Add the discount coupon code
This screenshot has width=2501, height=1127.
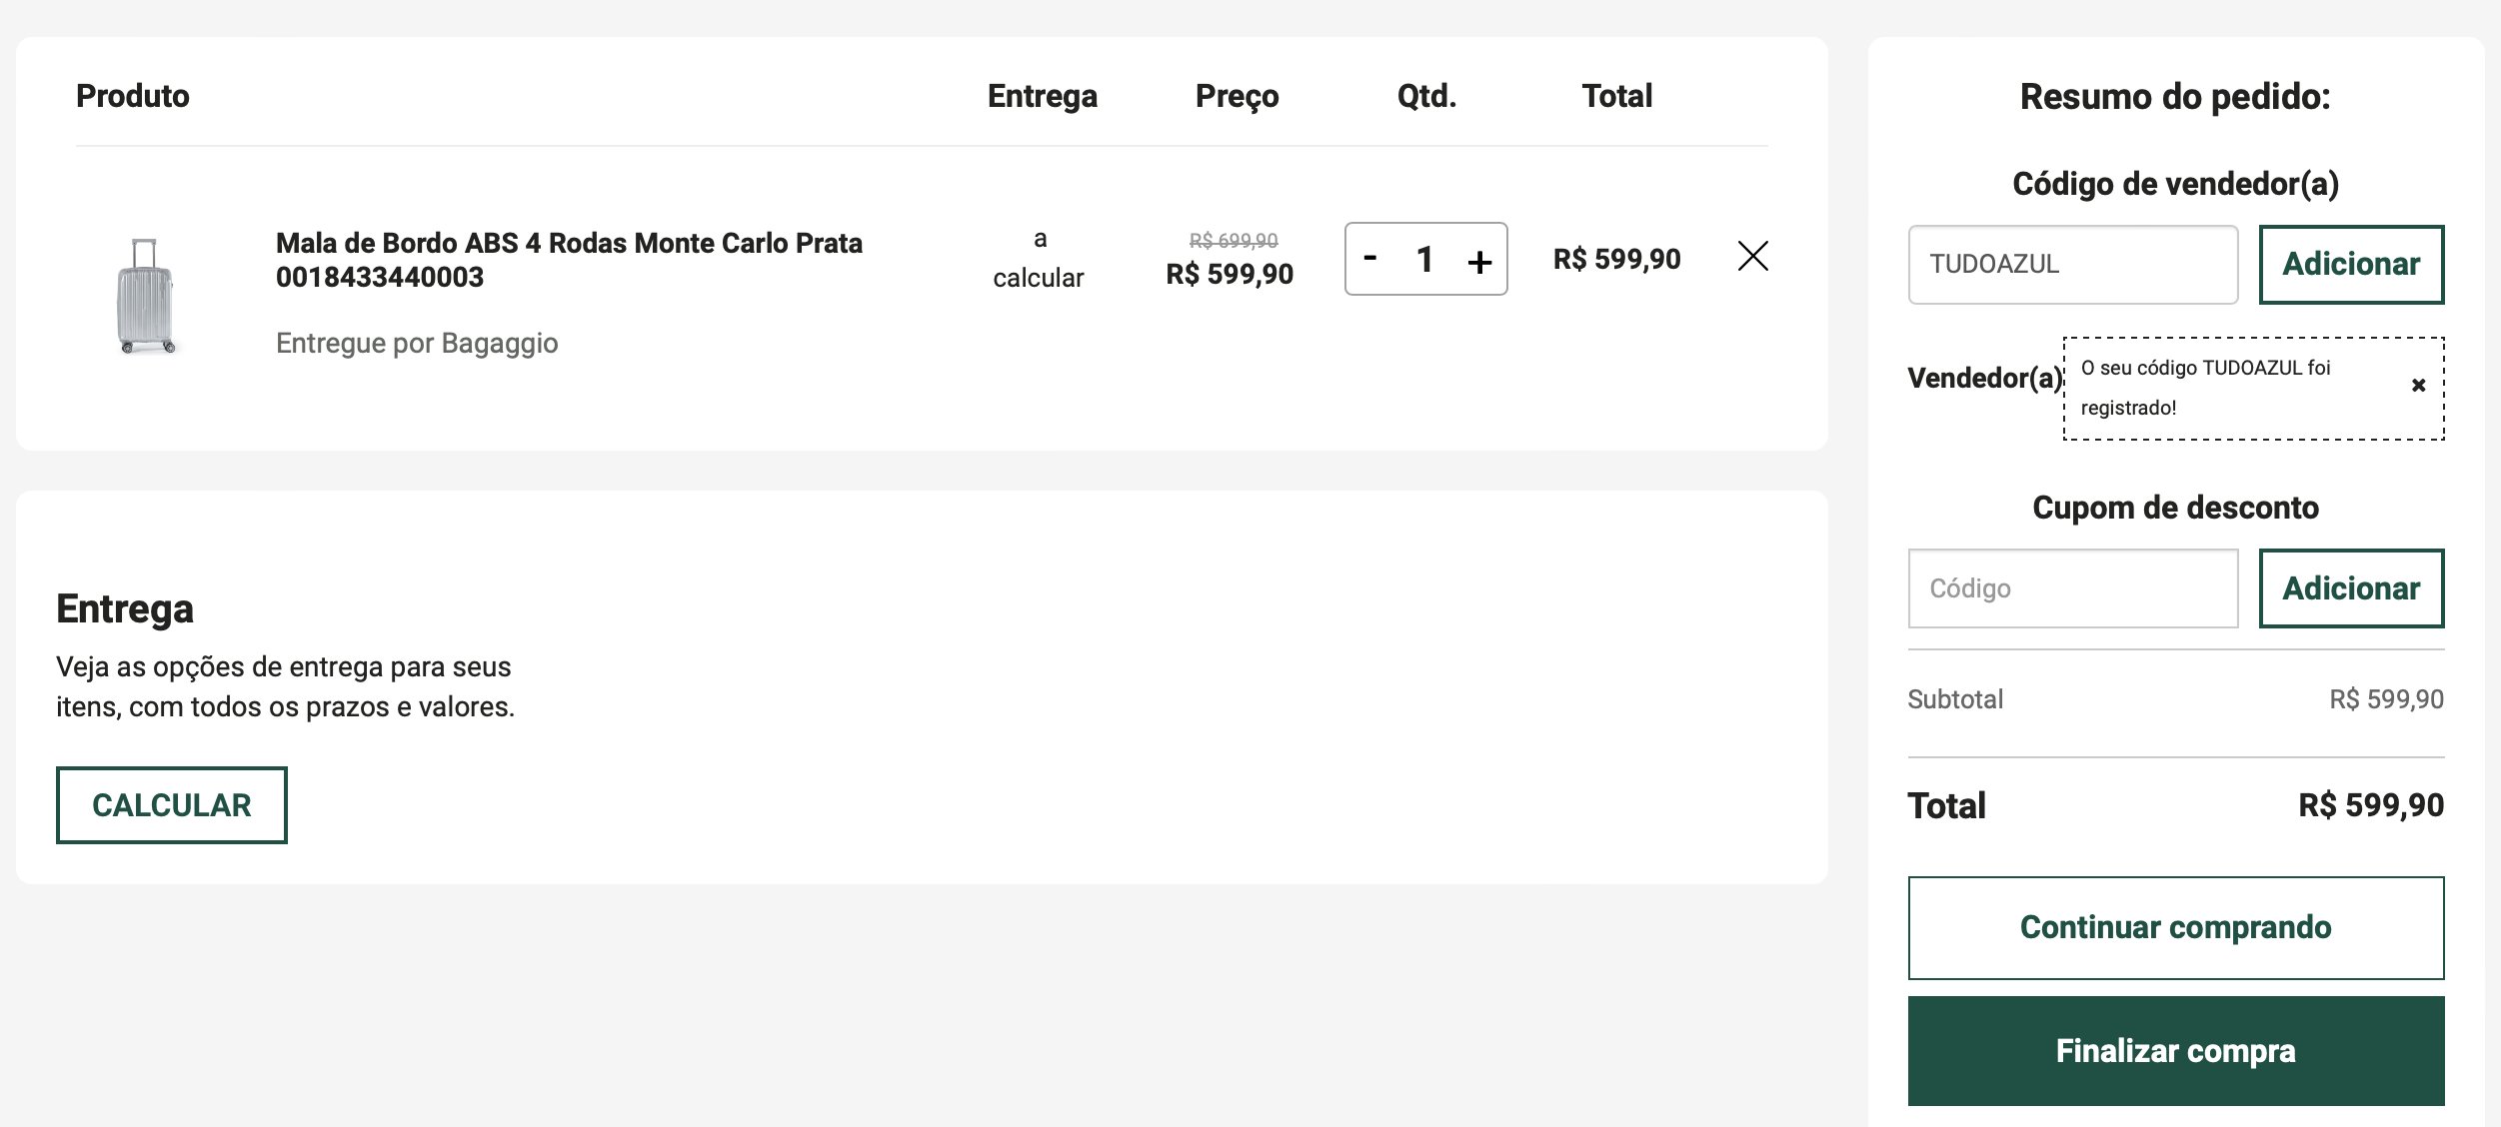tap(2351, 588)
